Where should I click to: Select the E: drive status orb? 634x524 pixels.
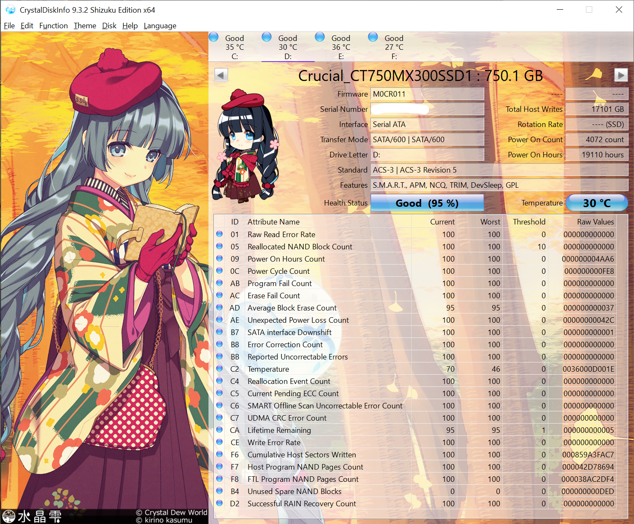pyautogui.click(x=320, y=37)
